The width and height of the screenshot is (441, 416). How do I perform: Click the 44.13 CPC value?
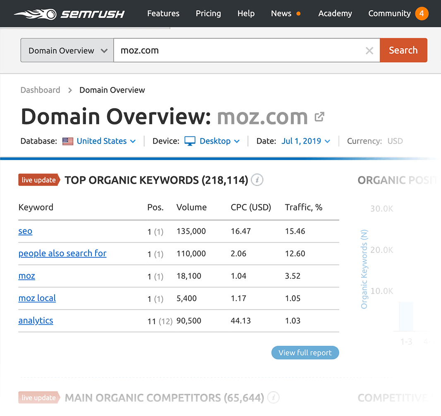pyautogui.click(x=241, y=321)
